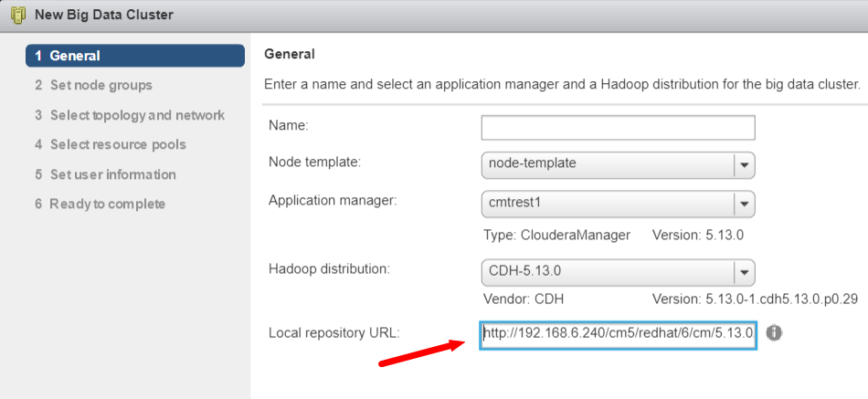Select Set user information step
Viewport: 868px width, 399px height.
[x=105, y=174]
